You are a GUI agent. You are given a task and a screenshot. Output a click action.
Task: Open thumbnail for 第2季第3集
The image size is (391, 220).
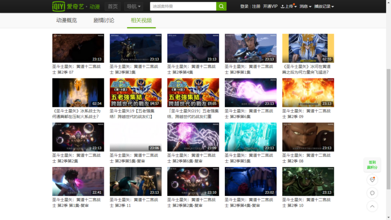coord(136,48)
